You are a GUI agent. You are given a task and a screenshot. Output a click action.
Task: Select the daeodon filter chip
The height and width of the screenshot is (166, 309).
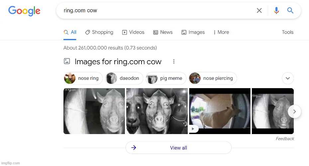(x=125, y=79)
